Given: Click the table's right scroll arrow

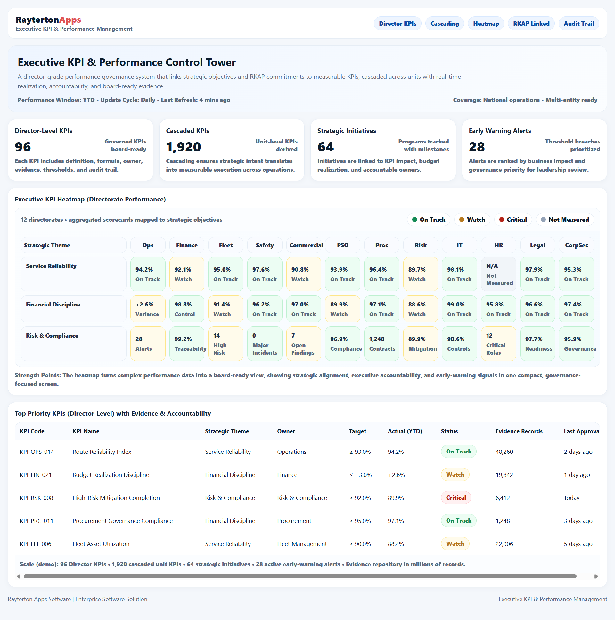Looking at the screenshot, I should click(x=596, y=576).
